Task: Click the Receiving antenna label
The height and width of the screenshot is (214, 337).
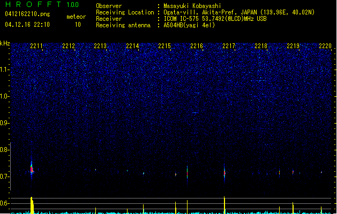Action: (123, 25)
